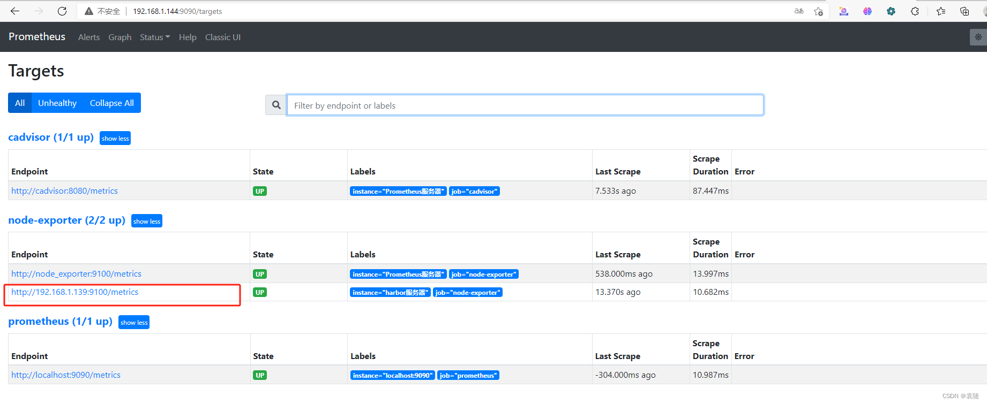Image resolution: width=987 pixels, height=404 pixels.
Task: Open the purple brain extension icon
Action: pos(868,11)
